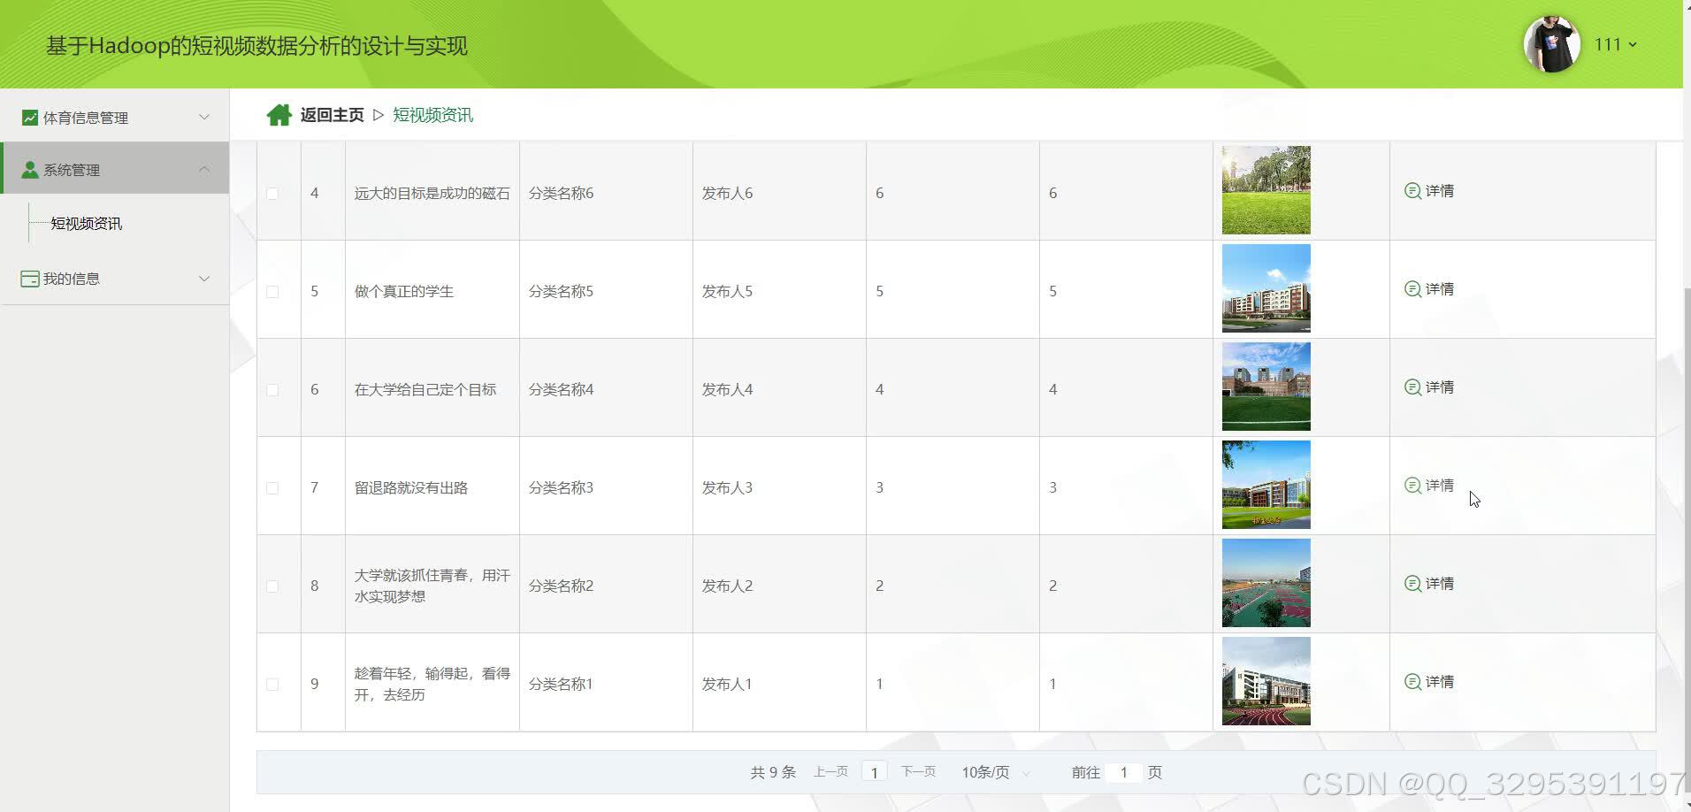Open the 体育信息管理 sidebar menu

tap(115, 118)
